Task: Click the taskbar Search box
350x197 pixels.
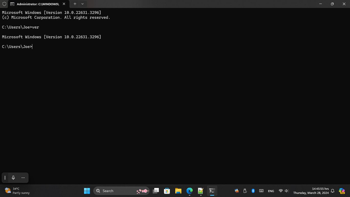Action: click(121, 191)
